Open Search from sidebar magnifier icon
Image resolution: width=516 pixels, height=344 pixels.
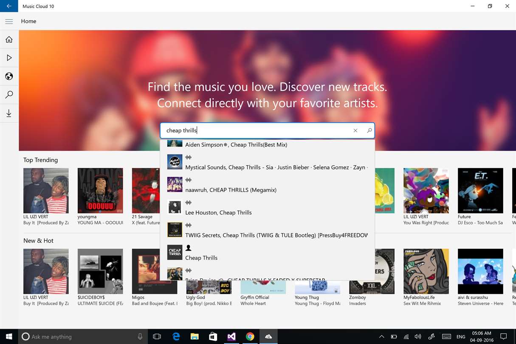pyautogui.click(x=9, y=95)
